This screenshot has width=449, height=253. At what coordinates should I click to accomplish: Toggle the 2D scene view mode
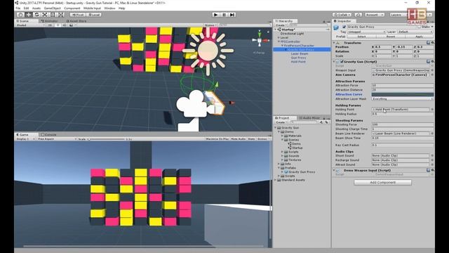click(x=50, y=25)
